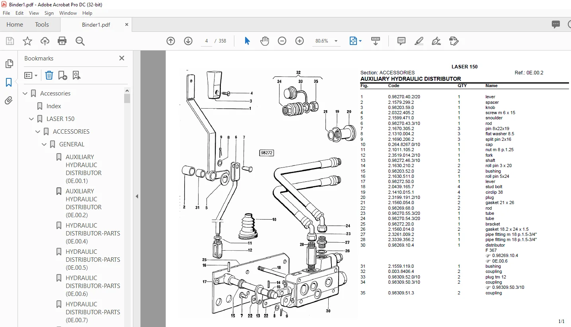This screenshot has width=571, height=327.
Task: Switch to the Home tab
Action: coord(15,24)
